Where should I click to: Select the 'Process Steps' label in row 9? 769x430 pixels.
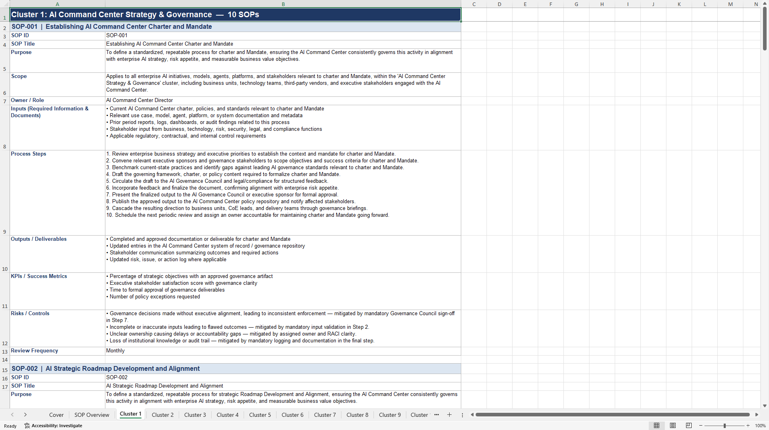57,193
